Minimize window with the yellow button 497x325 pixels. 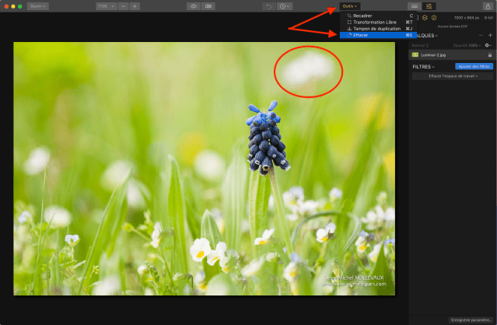tap(13, 6)
